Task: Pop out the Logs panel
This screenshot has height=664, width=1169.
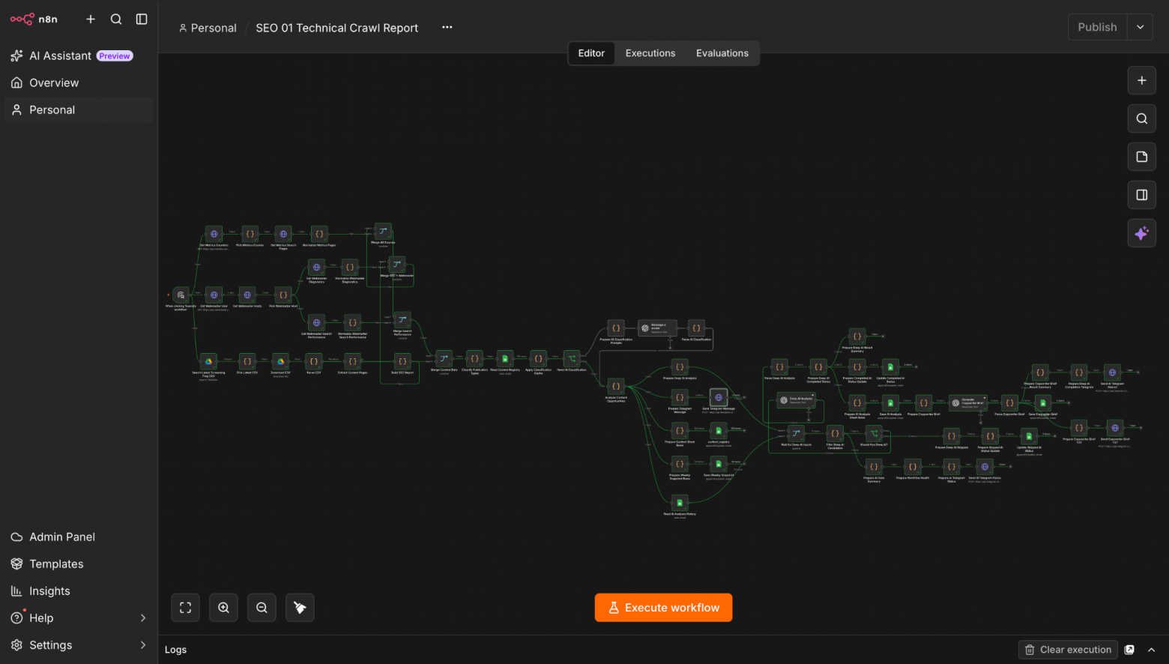Action: 1129,650
